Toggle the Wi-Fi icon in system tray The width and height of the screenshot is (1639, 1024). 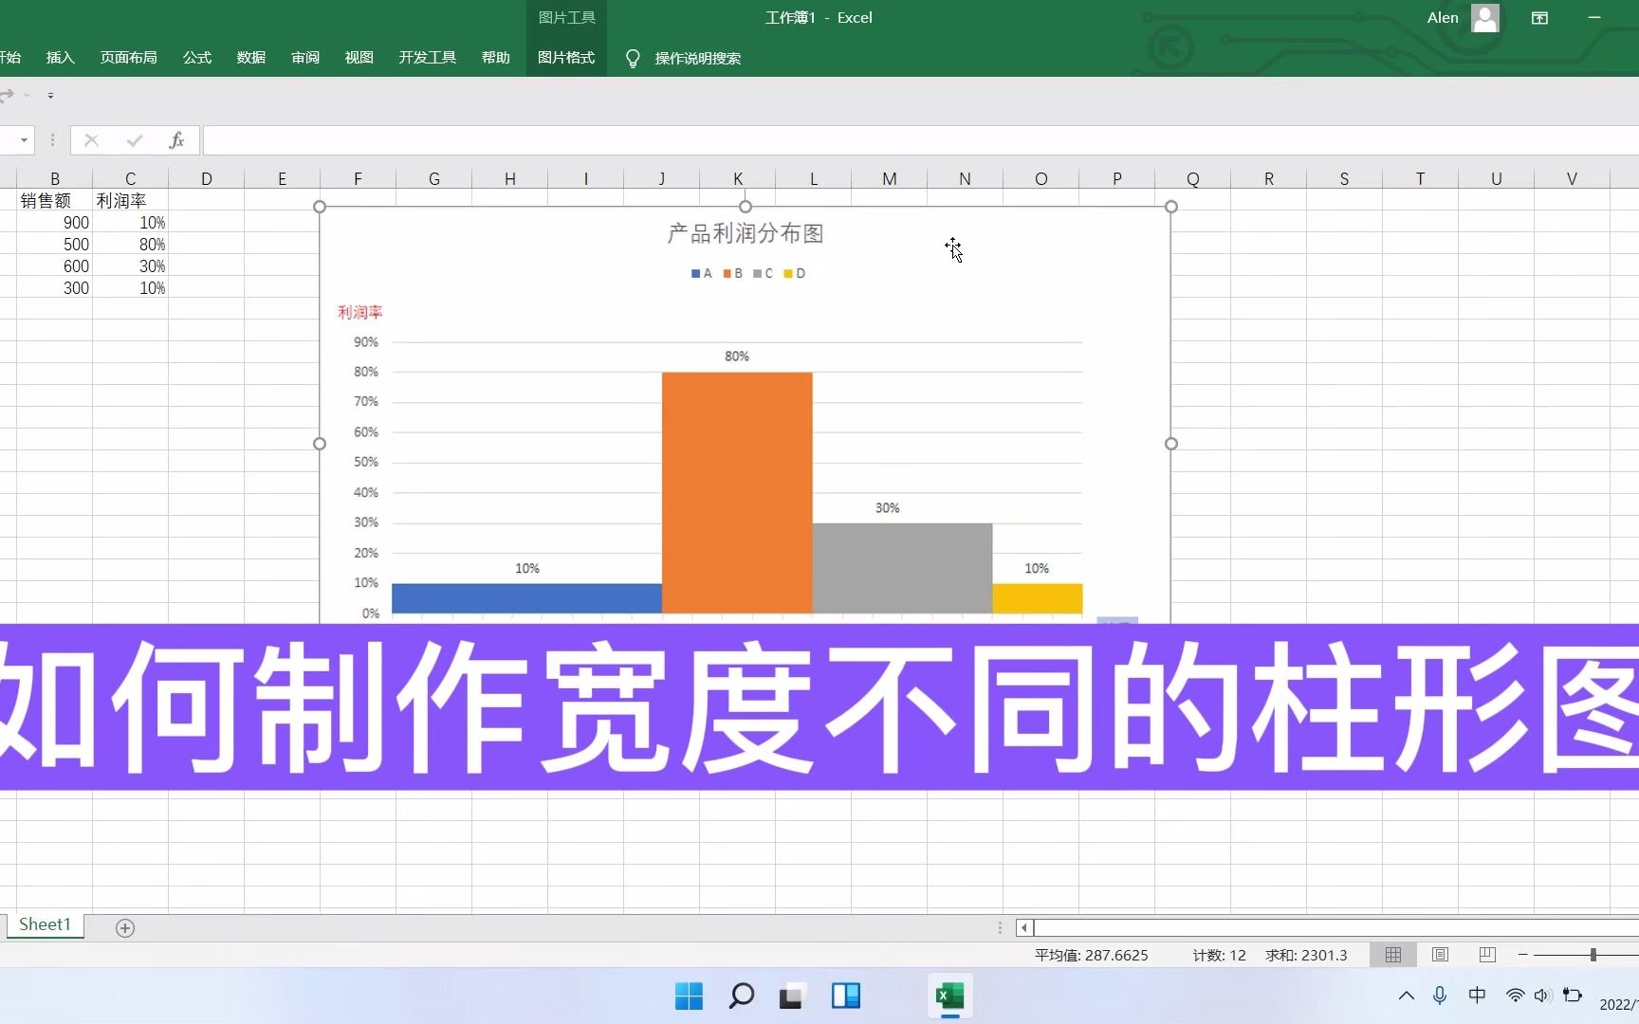[1514, 995]
